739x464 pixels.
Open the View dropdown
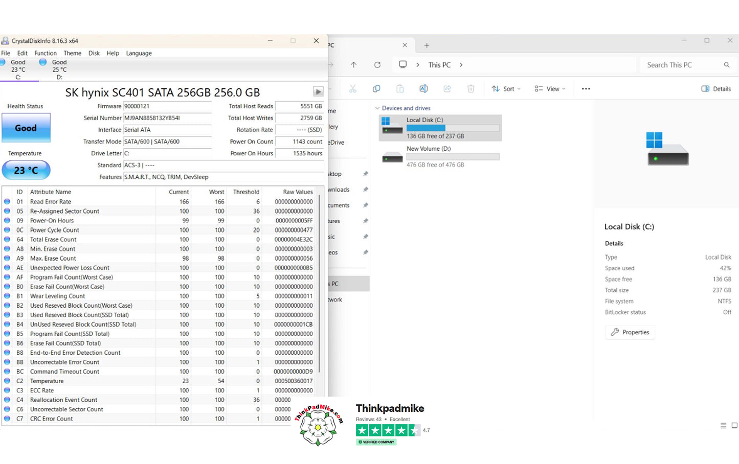pos(550,89)
